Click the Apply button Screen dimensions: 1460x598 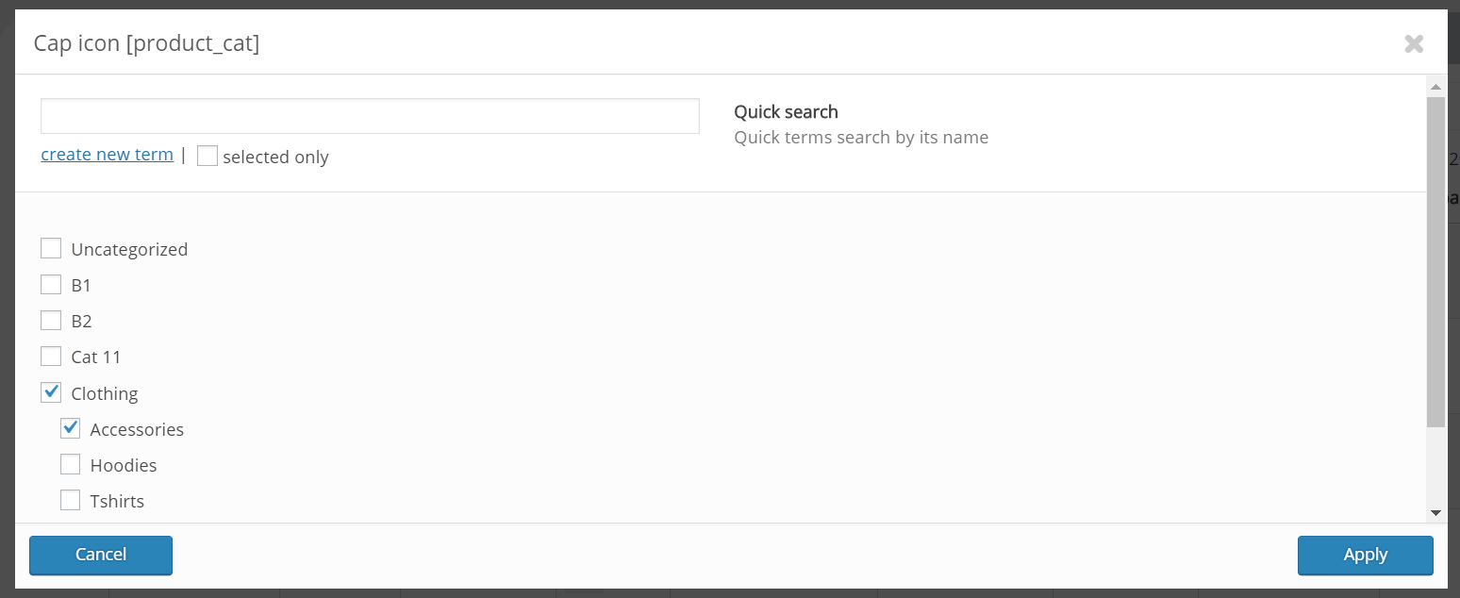pos(1365,555)
